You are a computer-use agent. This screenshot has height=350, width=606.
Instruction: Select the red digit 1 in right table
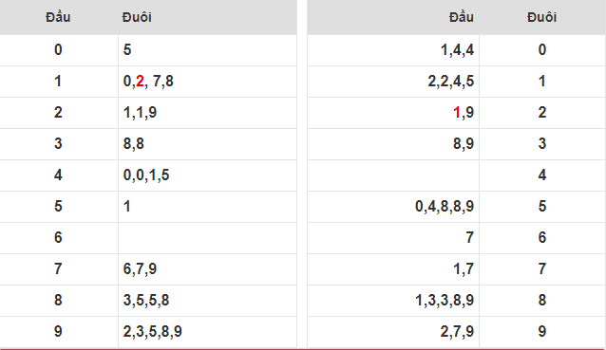pos(457,113)
